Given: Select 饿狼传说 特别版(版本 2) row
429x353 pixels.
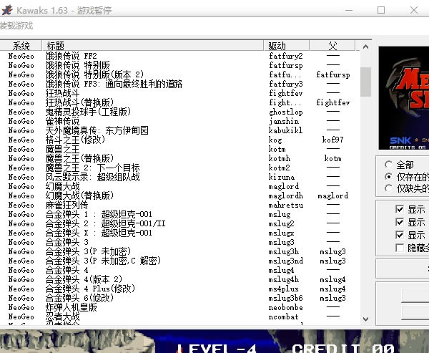Looking at the screenshot, I should click(179, 74).
